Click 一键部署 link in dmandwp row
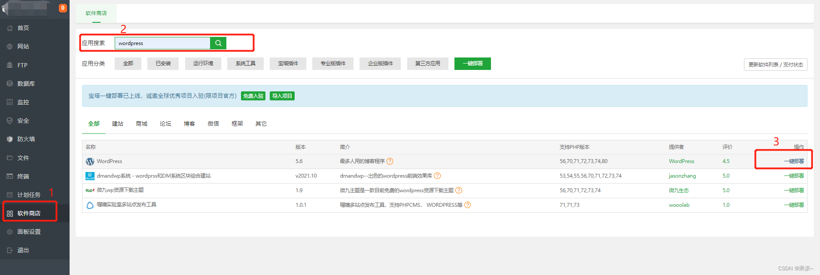 pos(794,176)
